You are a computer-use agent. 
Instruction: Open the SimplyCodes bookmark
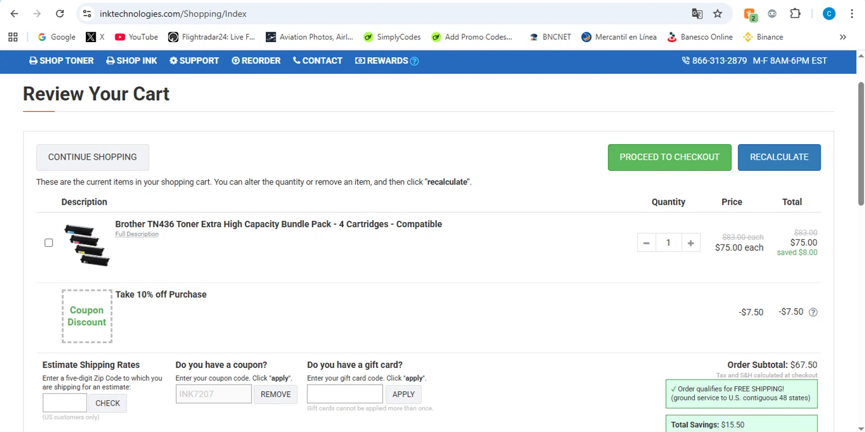pos(392,37)
